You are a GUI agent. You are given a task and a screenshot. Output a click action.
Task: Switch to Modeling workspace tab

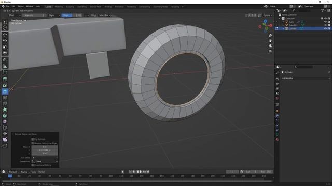pos(59,7)
